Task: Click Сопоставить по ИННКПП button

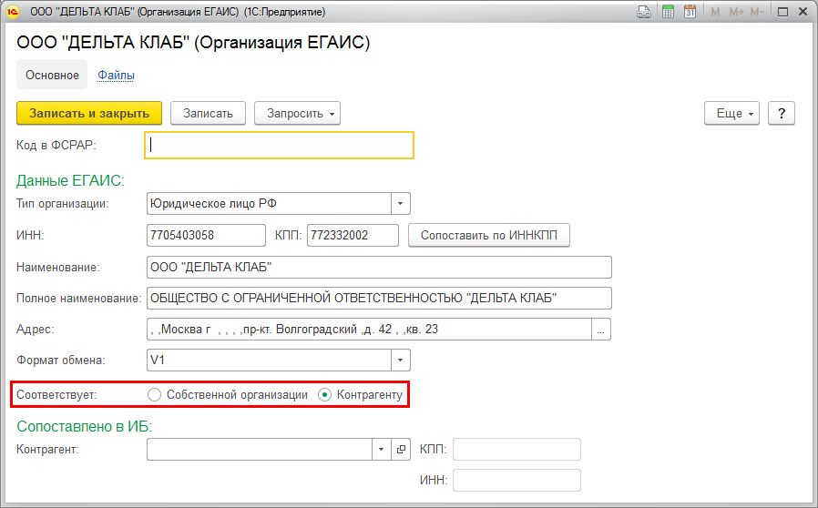Action: (489, 235)
